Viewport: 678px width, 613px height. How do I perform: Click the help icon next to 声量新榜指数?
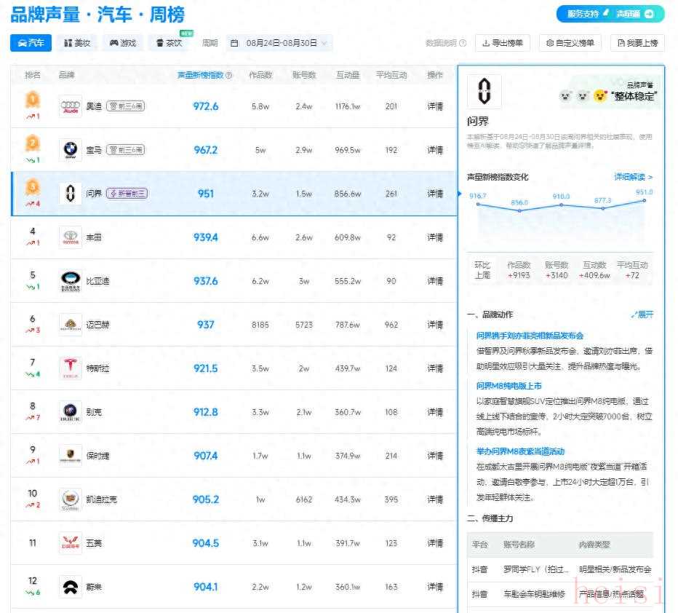[229, 75]
